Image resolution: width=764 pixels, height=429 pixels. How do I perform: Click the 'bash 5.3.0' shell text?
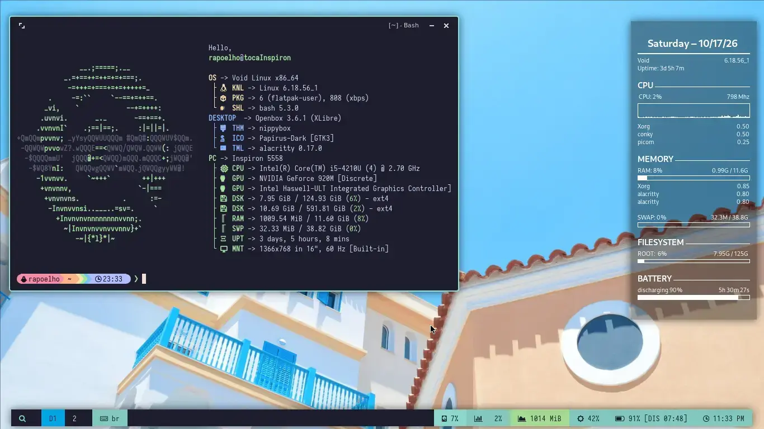pyautogui.click(x=279, y=108)
